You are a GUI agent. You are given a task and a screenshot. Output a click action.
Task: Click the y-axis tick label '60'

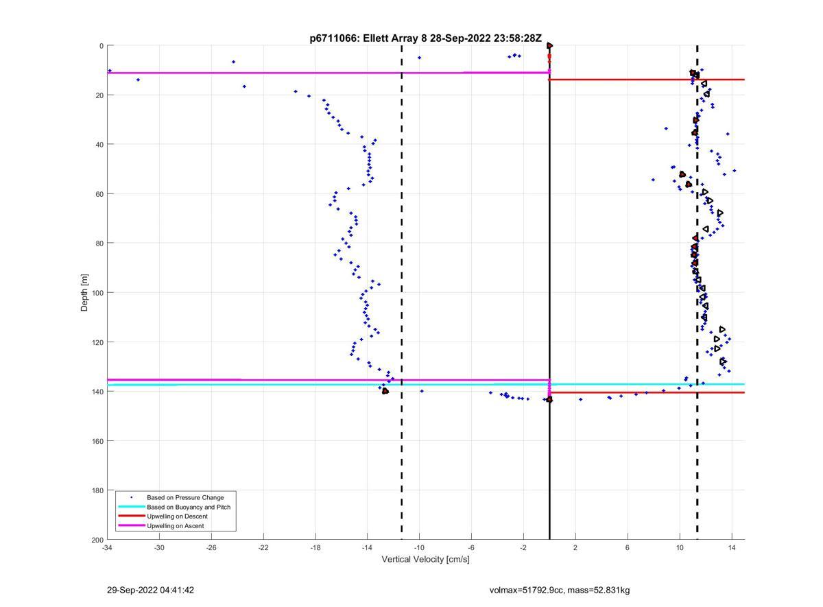[x=99, y=194]
